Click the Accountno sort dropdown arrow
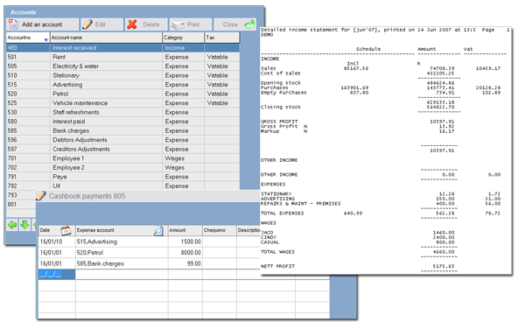The width and height of the screenshot is (525, 329). (x=45, y=40)
